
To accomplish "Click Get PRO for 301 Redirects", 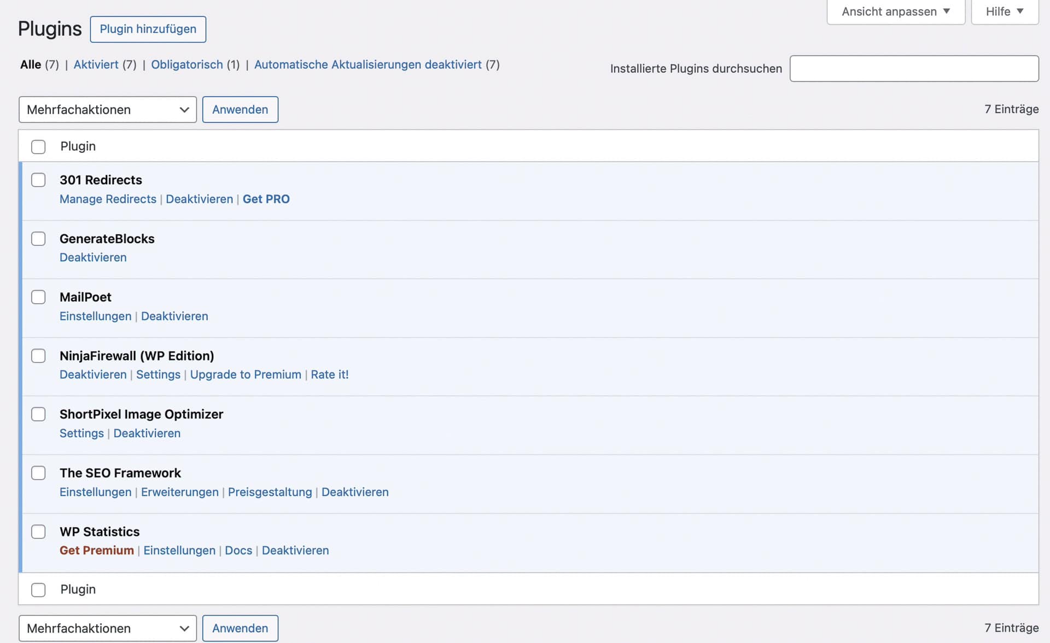I will (266, 199).
